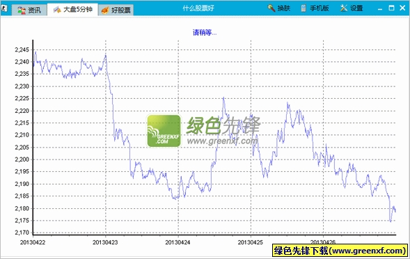Click the 换肤 text label
The height and width of the screenshot is (259, 410).
tap(284, 8)
